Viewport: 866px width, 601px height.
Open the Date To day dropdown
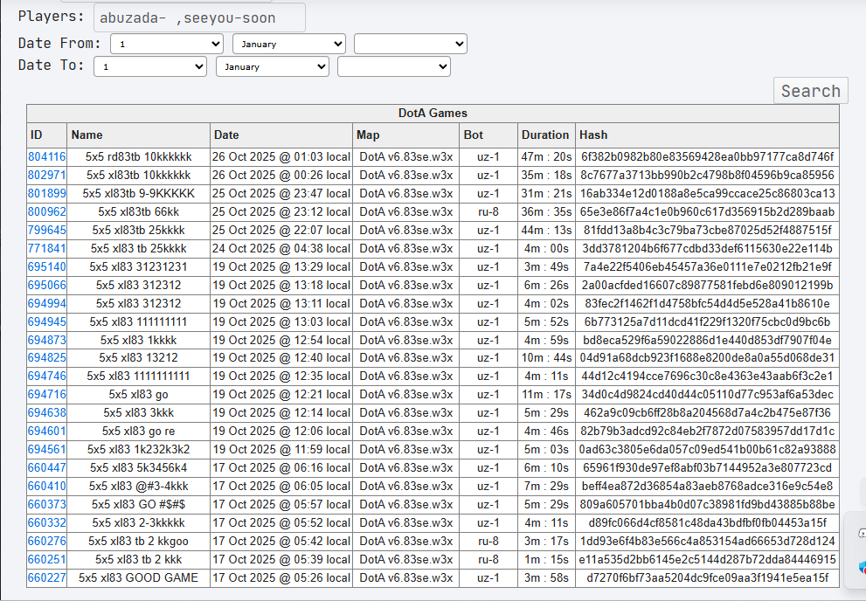(x=150, y=66)
